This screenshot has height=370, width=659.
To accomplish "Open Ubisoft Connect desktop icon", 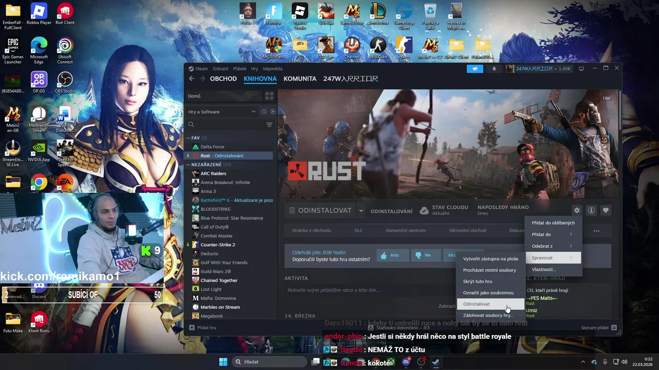I will (x=65, y=50).
